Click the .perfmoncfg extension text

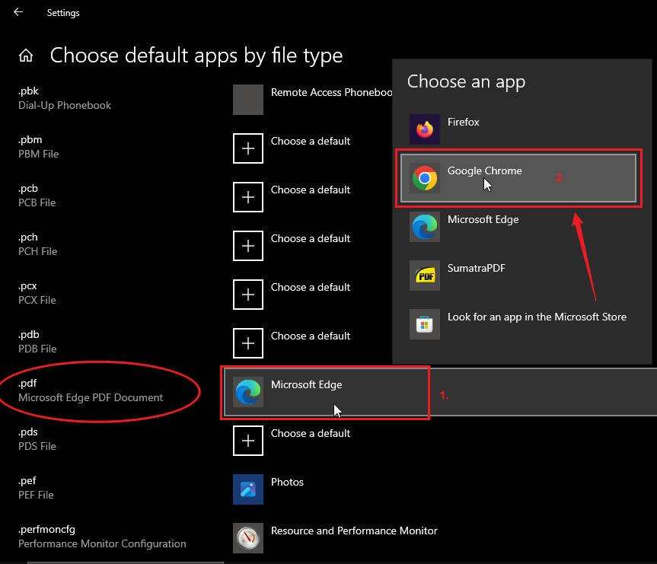tap(46, 530)
